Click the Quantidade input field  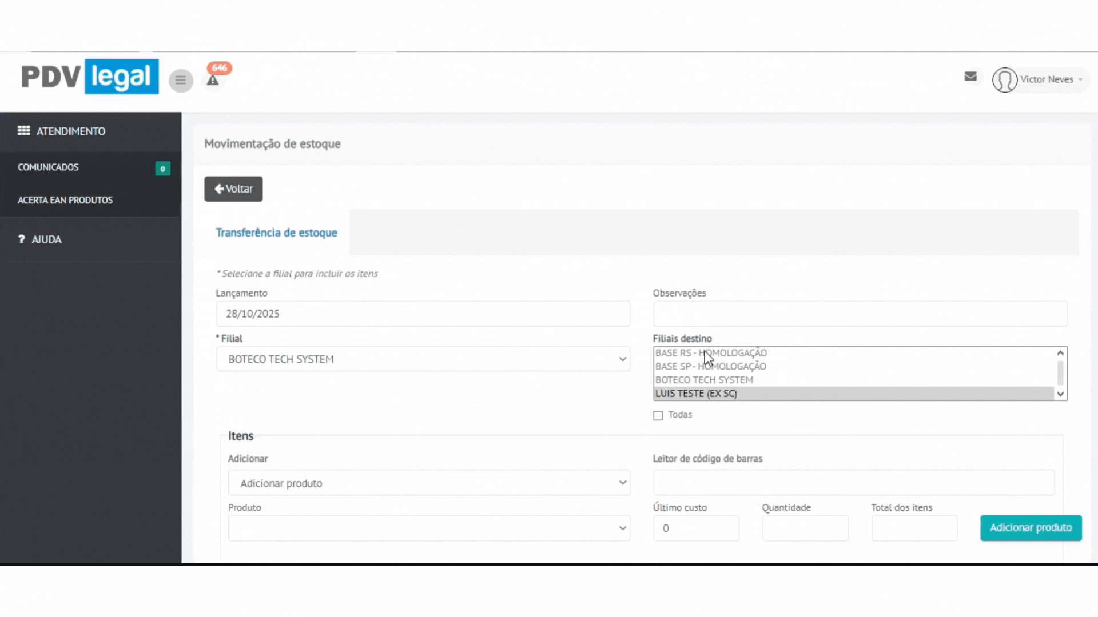(805, 528)
